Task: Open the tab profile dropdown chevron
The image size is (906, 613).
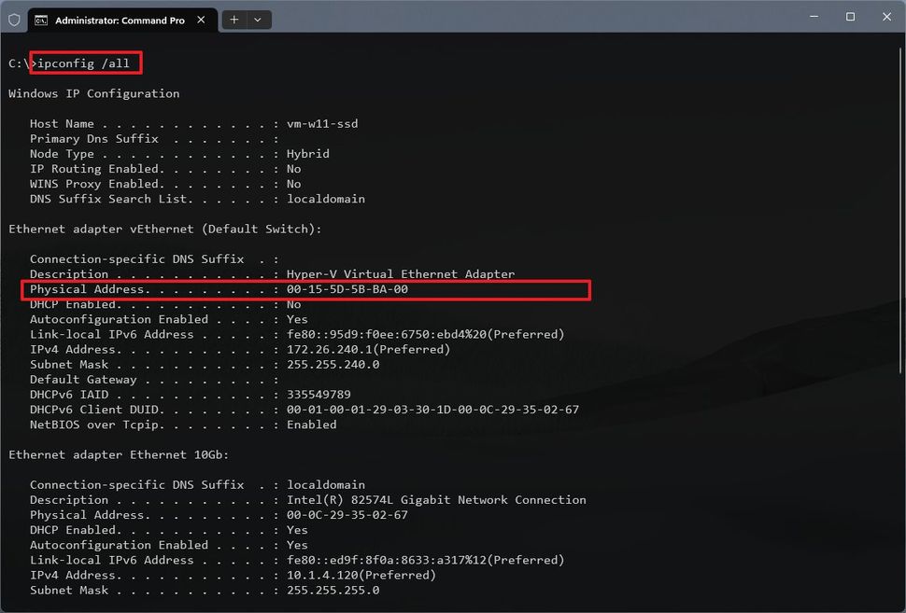Action: (x=257, y=19)
